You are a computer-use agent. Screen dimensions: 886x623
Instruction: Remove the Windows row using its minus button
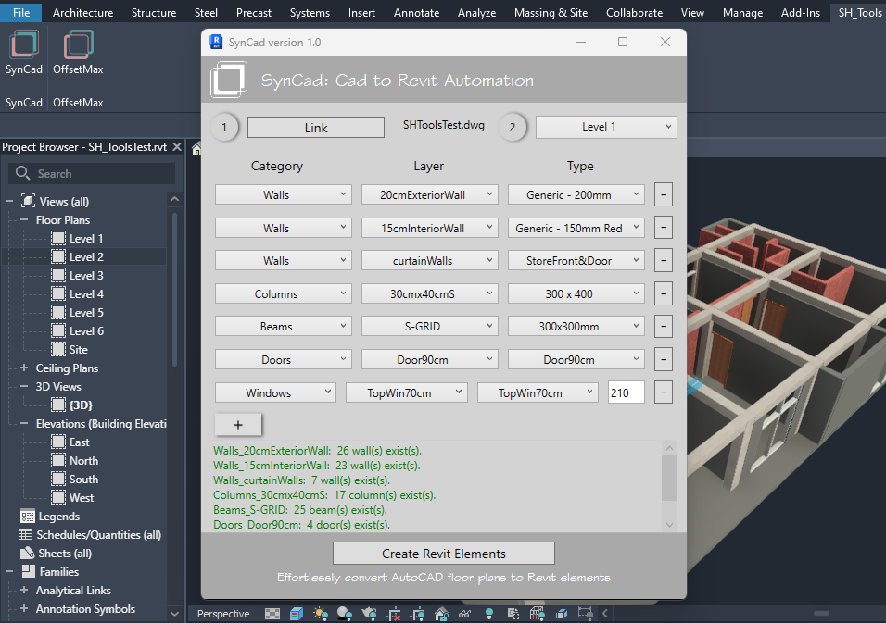(664, 392)
